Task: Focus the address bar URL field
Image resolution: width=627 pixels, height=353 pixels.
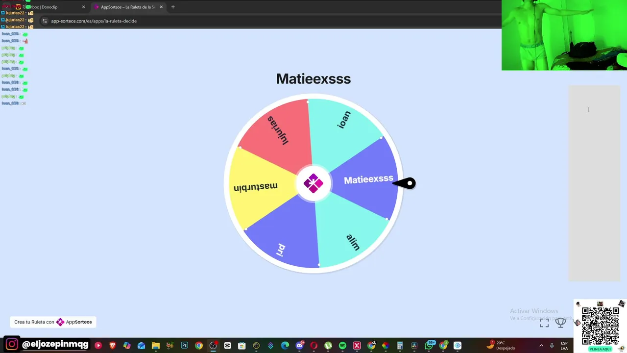Action: coord(269,21)
